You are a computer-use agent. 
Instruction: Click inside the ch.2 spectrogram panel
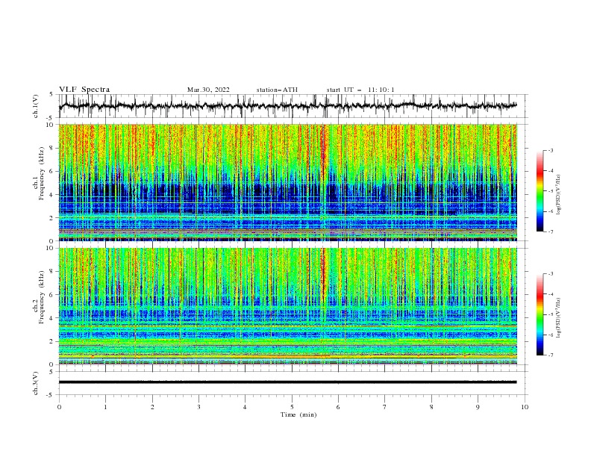pyautogui.click(x=287, y=306)
